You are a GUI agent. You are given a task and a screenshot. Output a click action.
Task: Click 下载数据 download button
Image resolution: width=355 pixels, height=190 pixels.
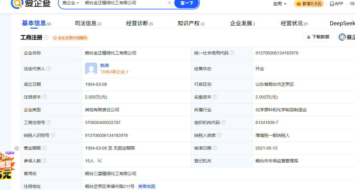318,37
